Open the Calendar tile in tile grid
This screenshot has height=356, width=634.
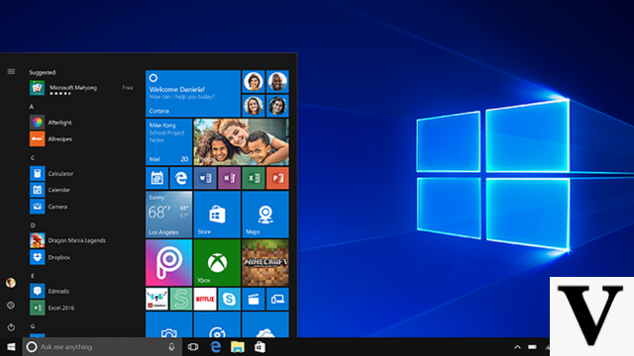pos(157,178)
